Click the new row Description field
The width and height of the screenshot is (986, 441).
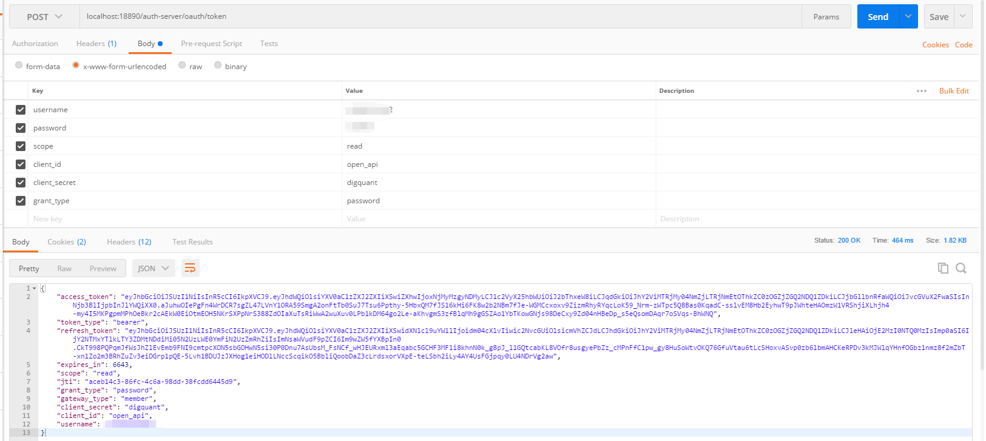(x=817, y=219)
